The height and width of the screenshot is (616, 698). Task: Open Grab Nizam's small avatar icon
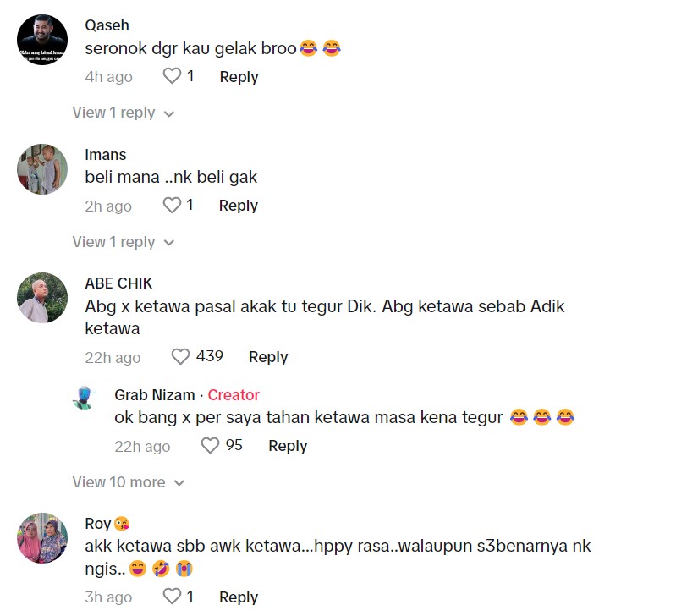(84, 398)
